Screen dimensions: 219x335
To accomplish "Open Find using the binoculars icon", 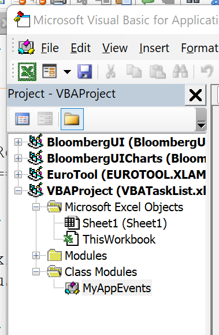I will (x=180, y=71).
